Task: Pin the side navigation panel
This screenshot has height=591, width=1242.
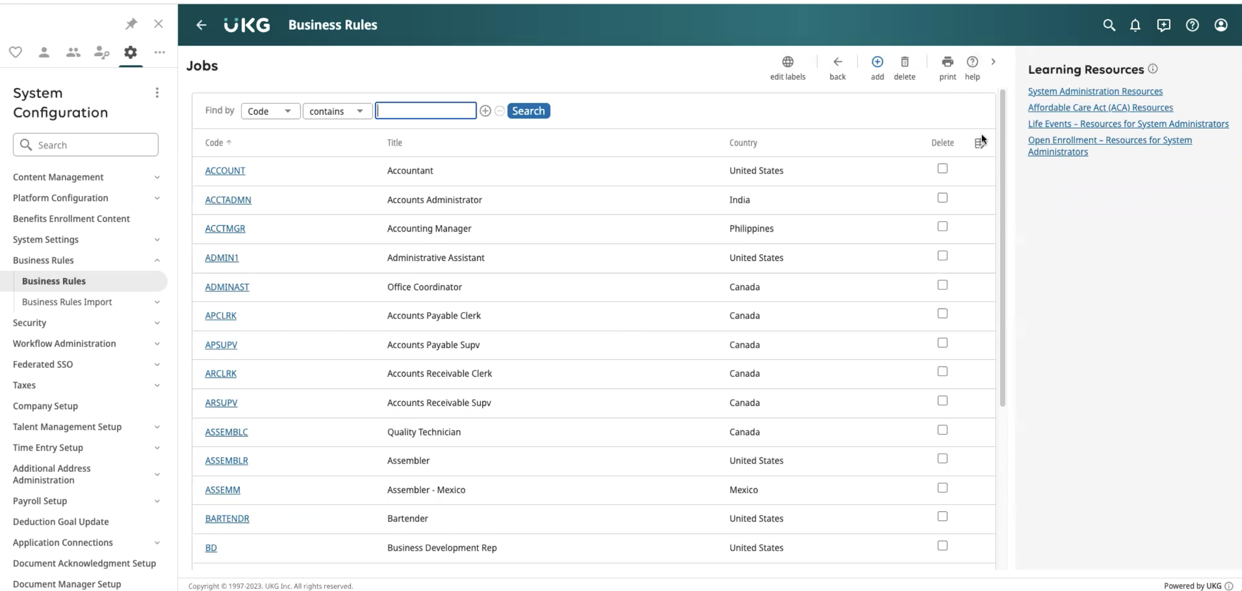Action: click(131, 23)
